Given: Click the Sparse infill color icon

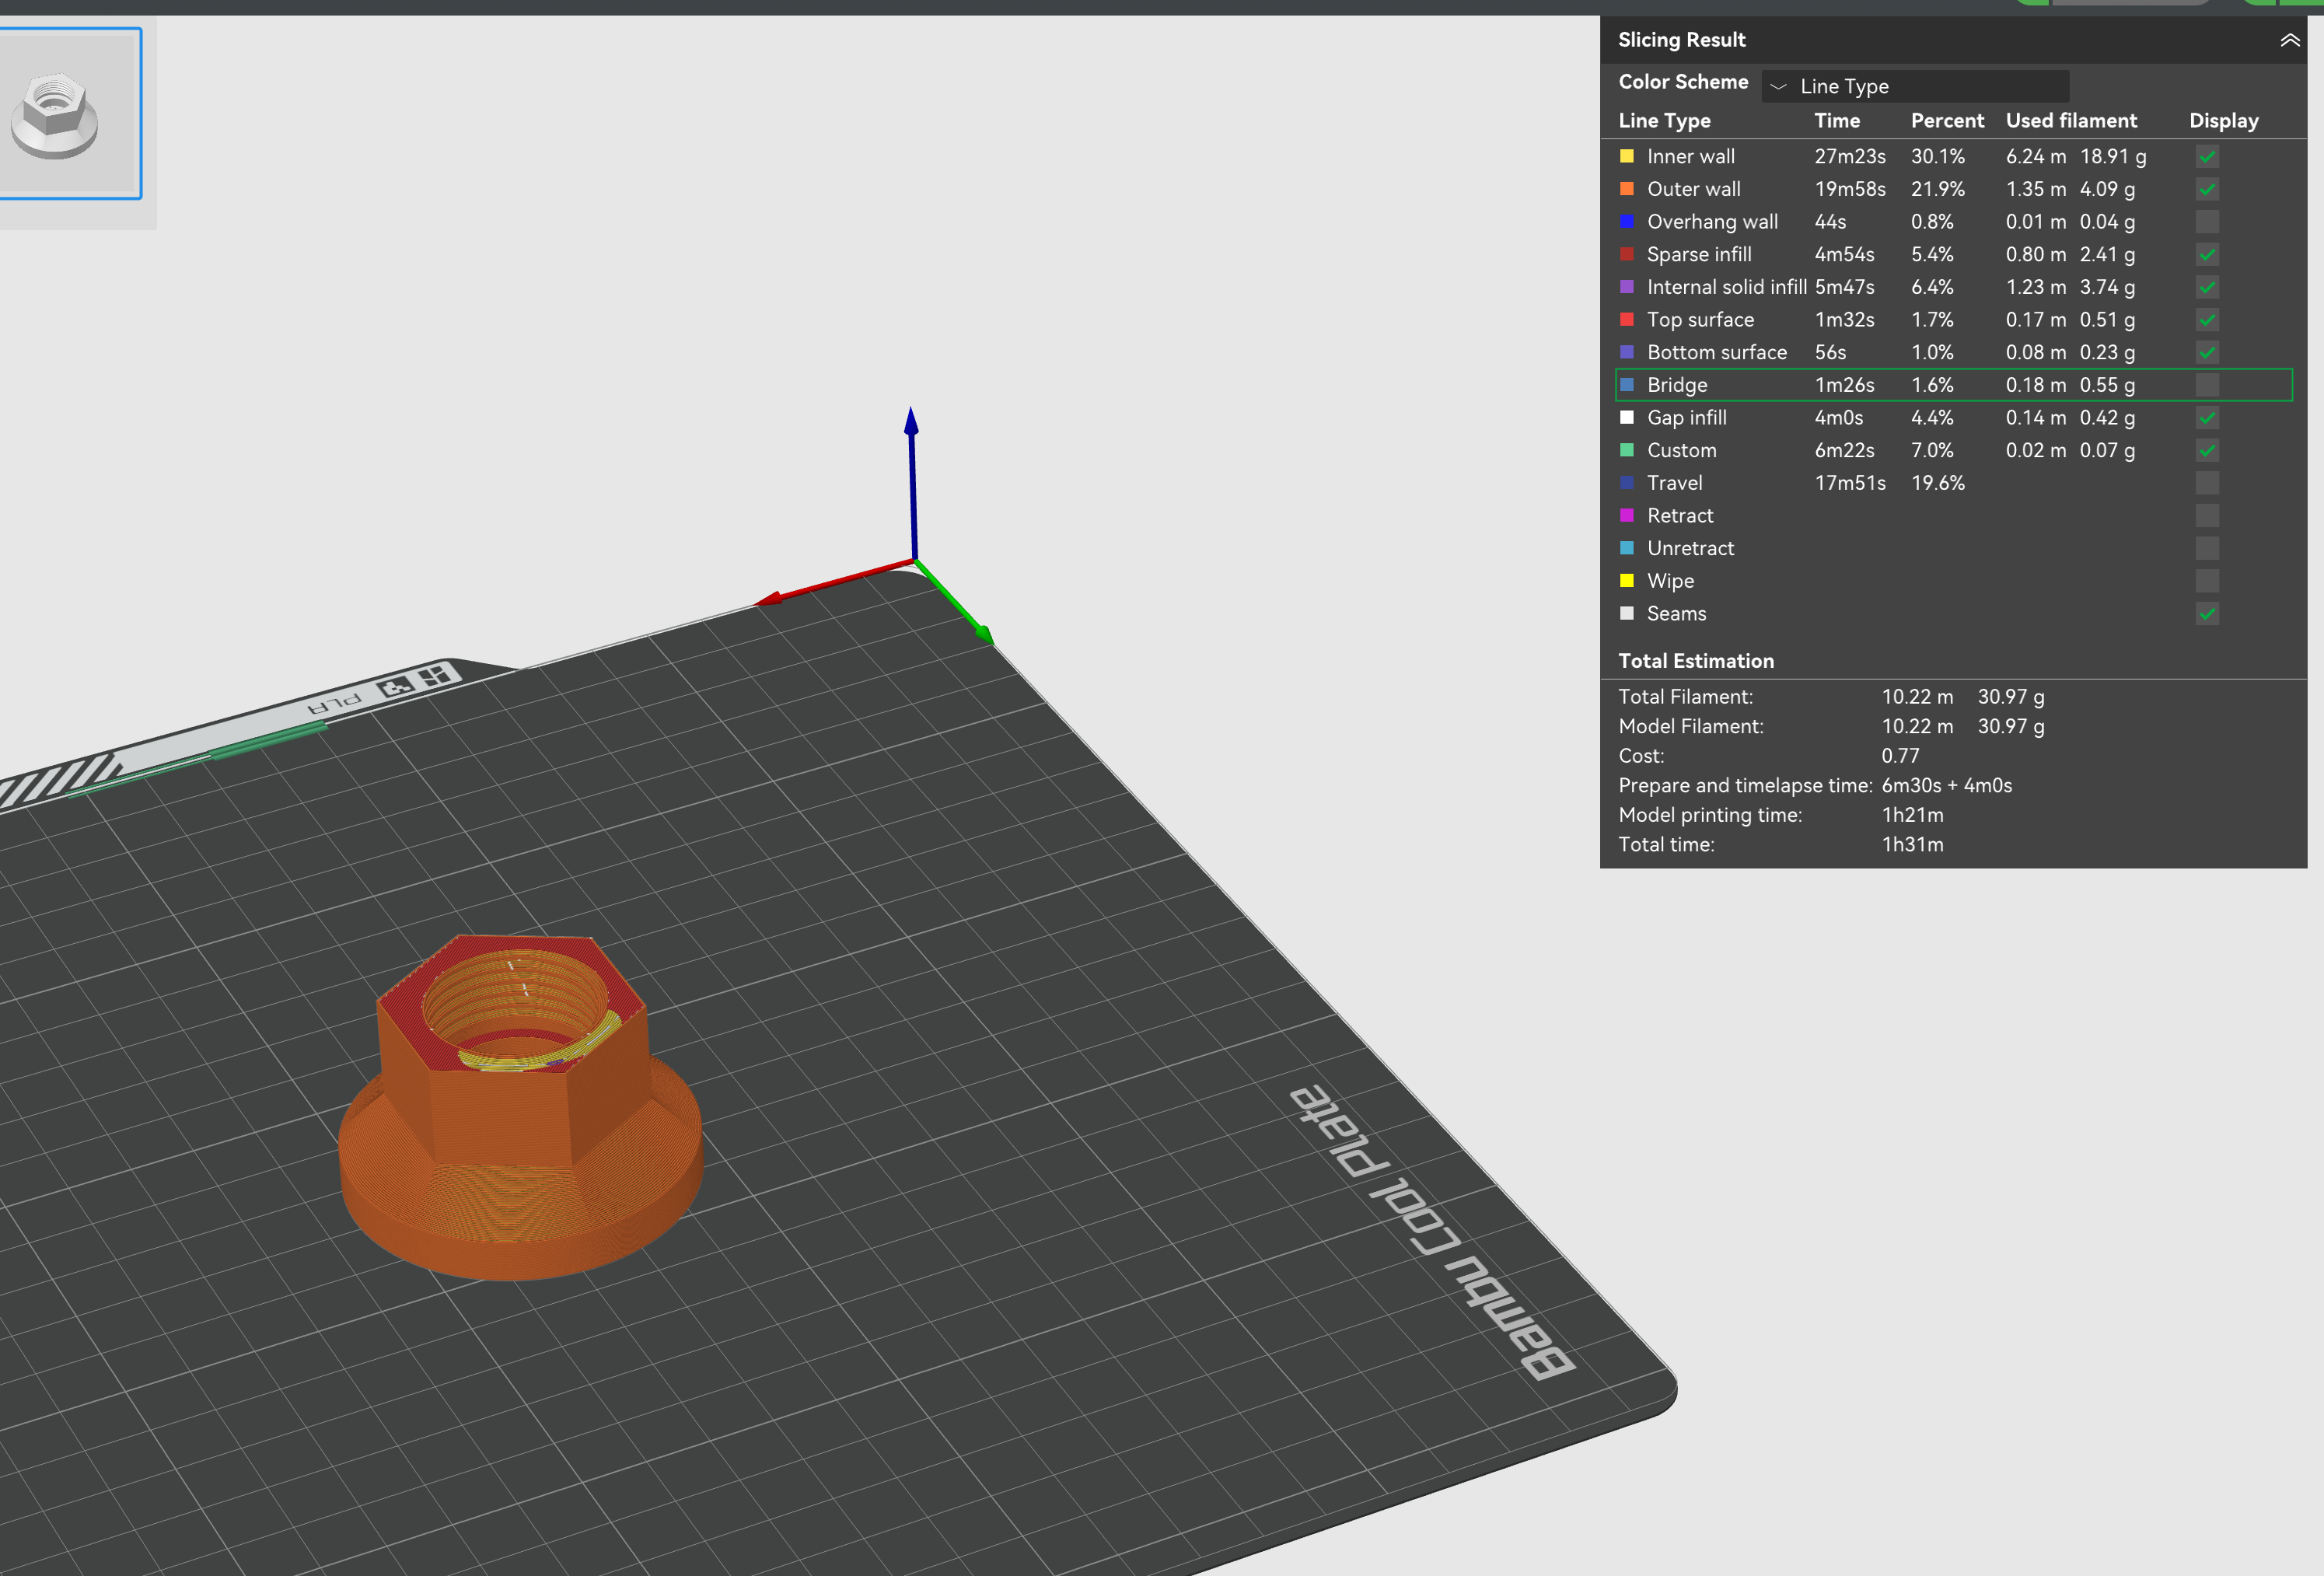Looking at the screenshot, I should click(x=1627, y=254).
